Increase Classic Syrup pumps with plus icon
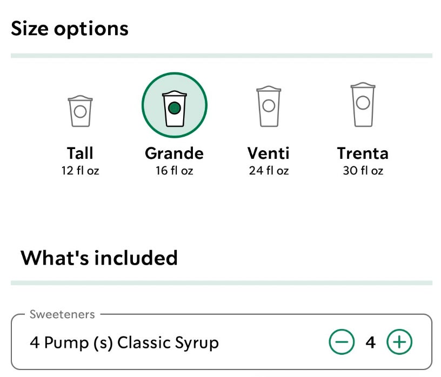Image resolution: width=441 pixels, height=377 pixels. 399,342
